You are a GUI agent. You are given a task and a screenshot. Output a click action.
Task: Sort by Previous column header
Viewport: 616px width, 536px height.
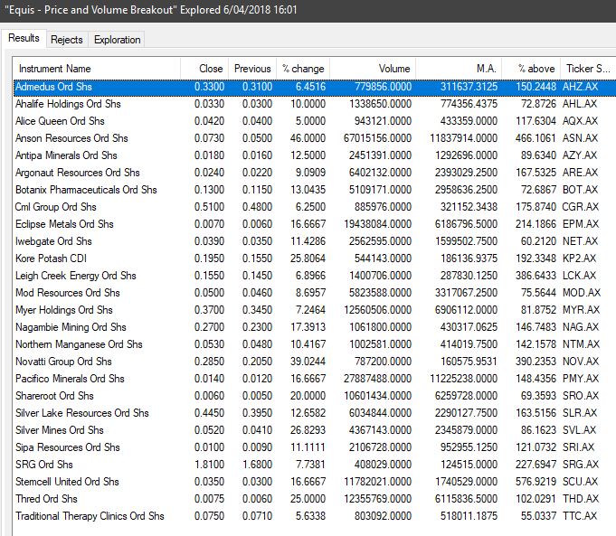click(252, 69)
